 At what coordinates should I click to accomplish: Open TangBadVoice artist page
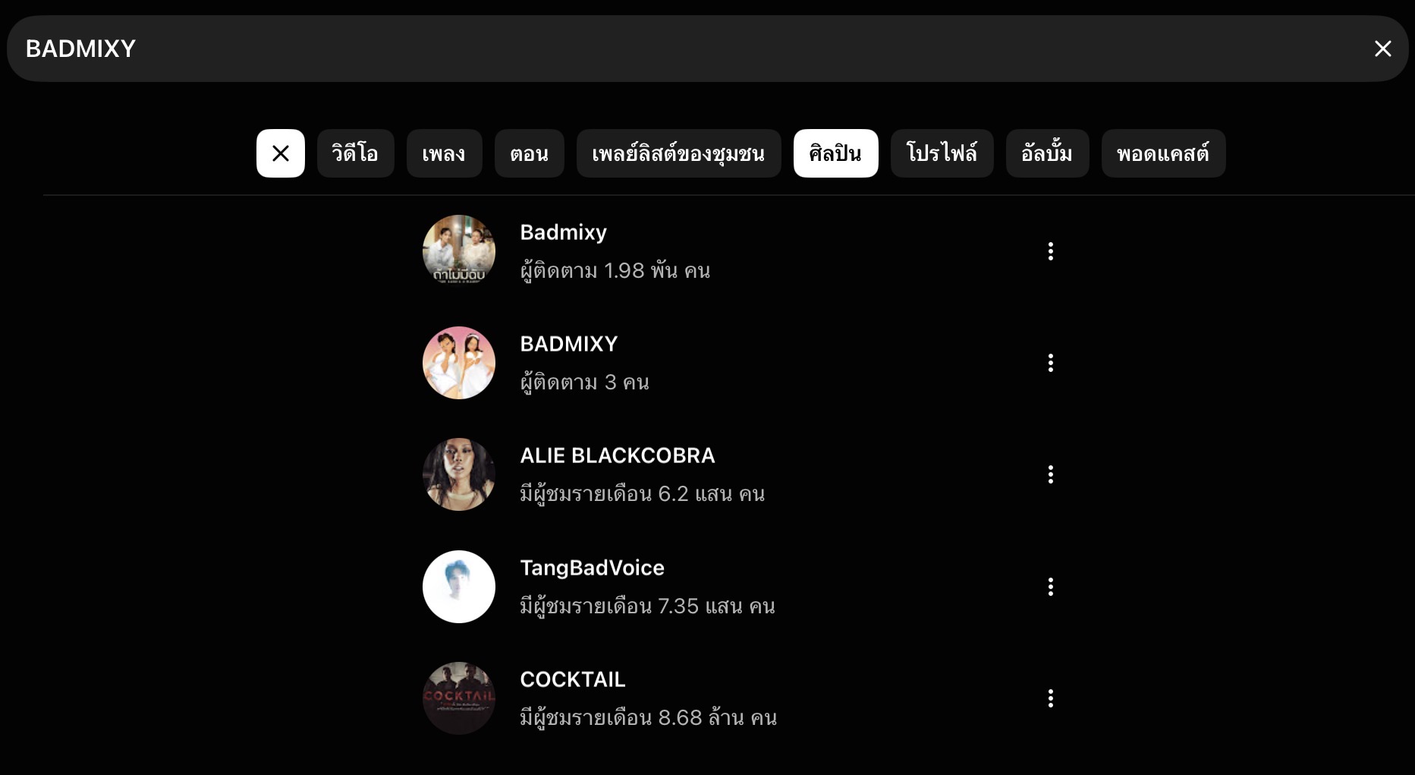593,568
